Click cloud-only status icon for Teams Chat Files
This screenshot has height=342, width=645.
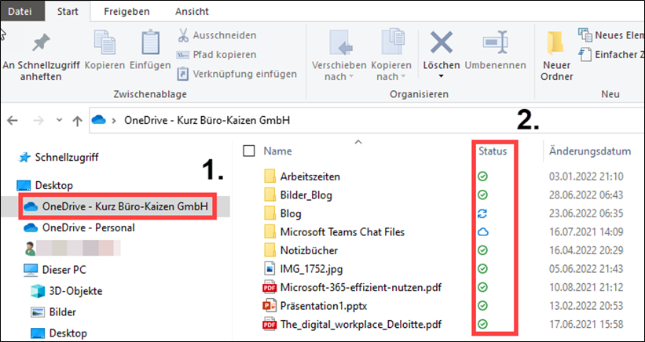tap(482, 232)
